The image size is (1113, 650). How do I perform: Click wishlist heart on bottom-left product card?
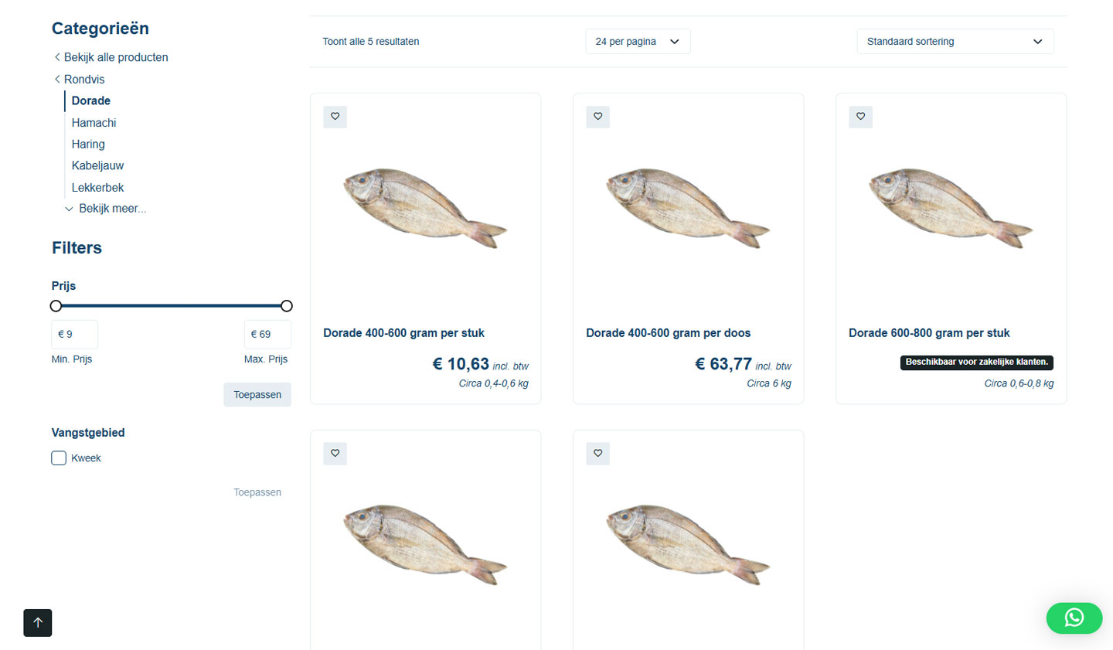coord(335,454)
